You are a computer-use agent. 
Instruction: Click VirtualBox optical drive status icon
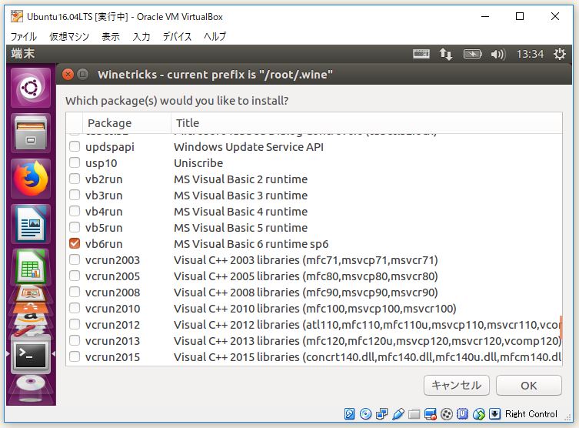coord(365,414)
